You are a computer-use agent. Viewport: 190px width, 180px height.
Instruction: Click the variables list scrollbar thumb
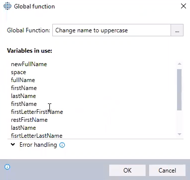click(180, 90)
